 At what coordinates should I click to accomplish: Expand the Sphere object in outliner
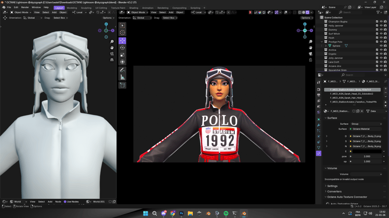(326, 46)
